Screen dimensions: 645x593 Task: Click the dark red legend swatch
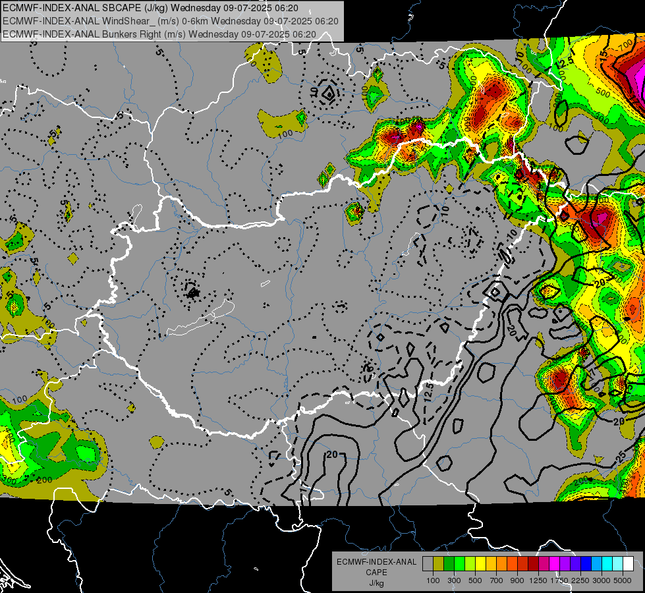click(x=534, y=564)
